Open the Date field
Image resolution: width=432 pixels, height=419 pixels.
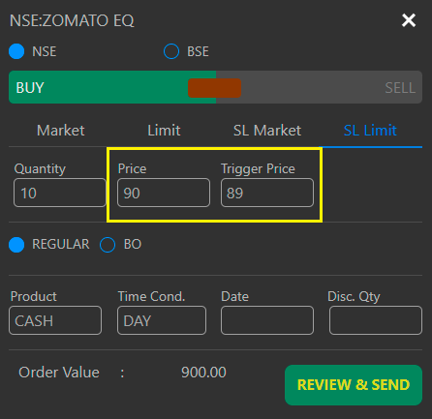click(x=267, y=320)
